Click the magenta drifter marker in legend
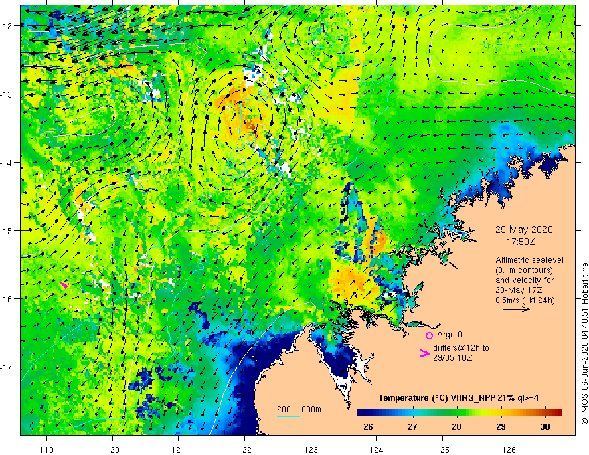589x455 pixels. pos(424,353)
